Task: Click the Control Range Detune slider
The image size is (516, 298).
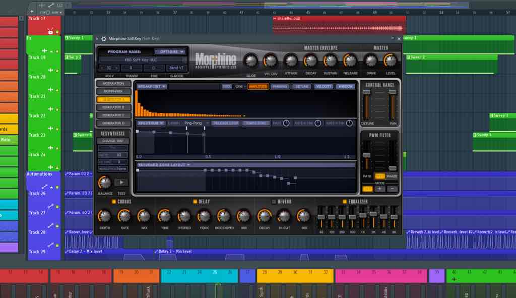Action: (367, 105)
